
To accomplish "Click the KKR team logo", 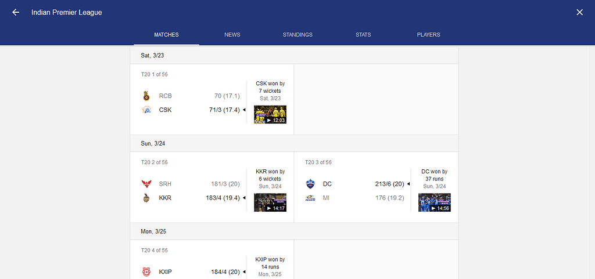I will point(146,198).
